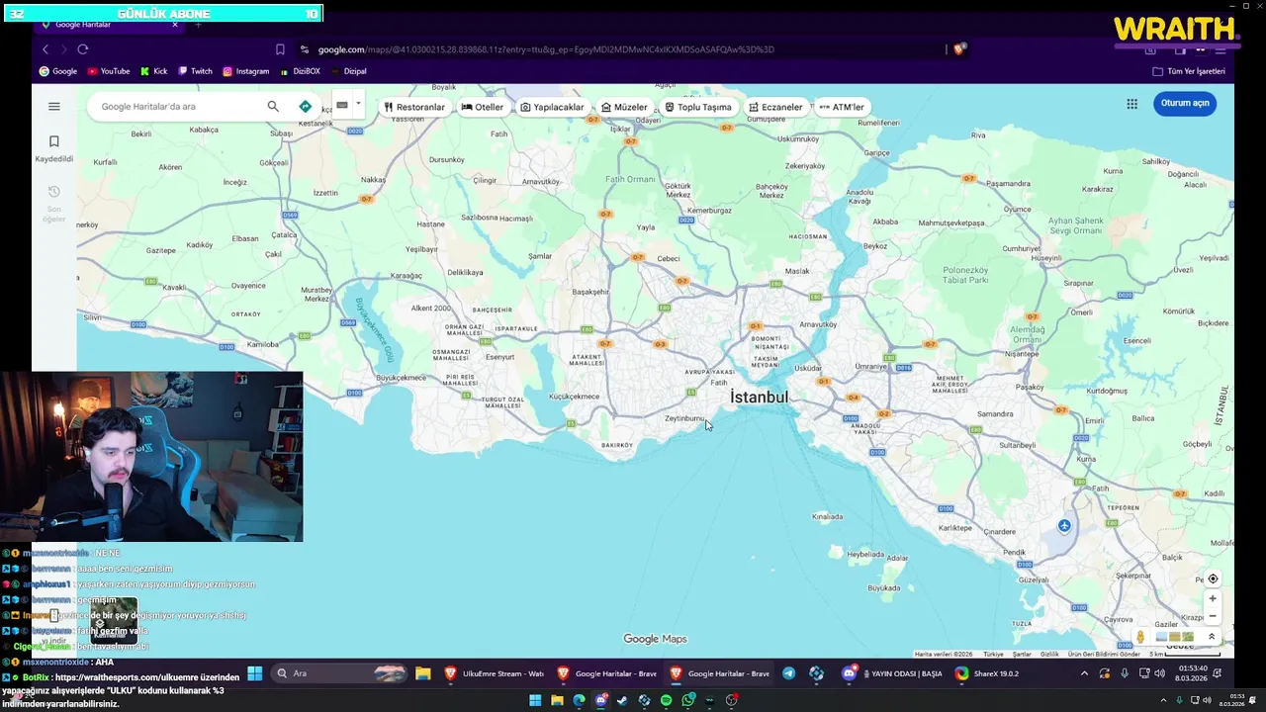Click the site settings icon by URL
Screen dimensions: 1266x712
click(x=305, y=49)
